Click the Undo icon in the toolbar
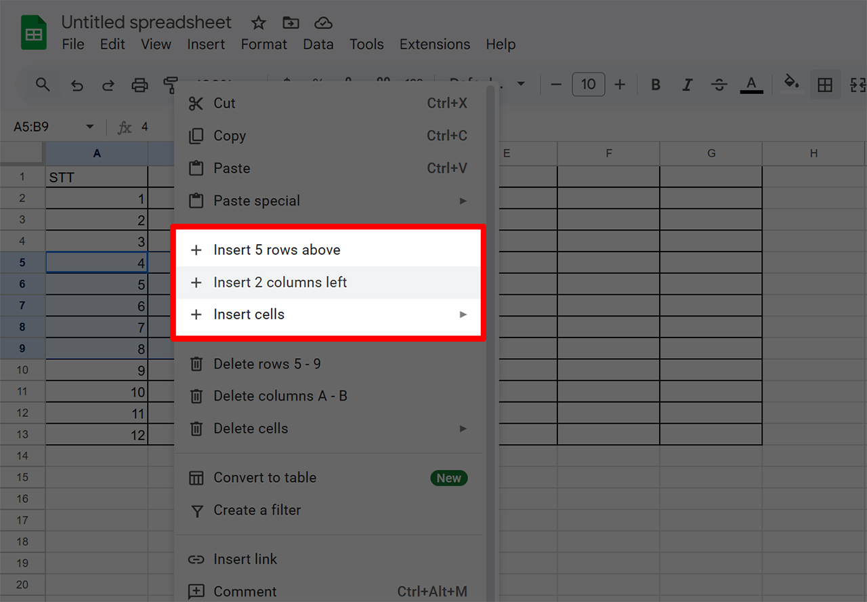The height and width of the screenshot is (602, 867). click(77, 85)
